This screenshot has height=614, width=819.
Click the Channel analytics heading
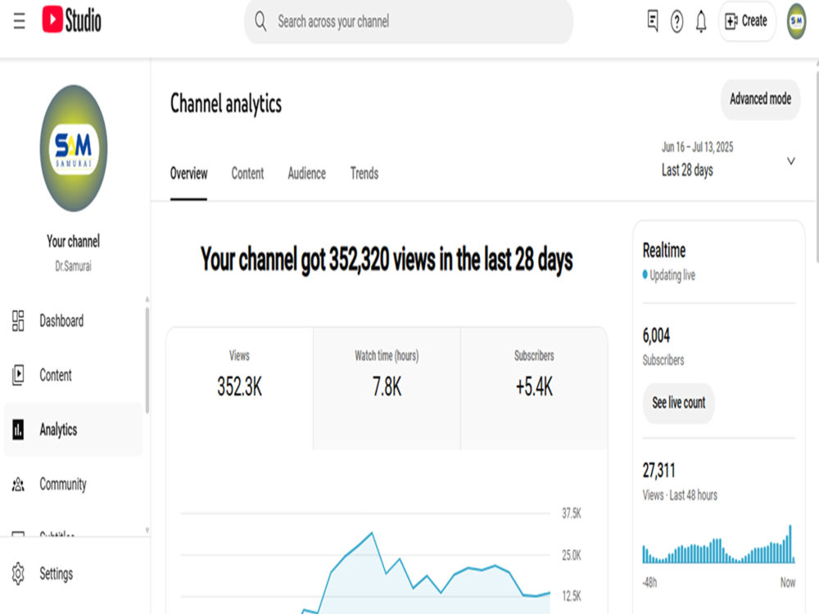(226, 103)
